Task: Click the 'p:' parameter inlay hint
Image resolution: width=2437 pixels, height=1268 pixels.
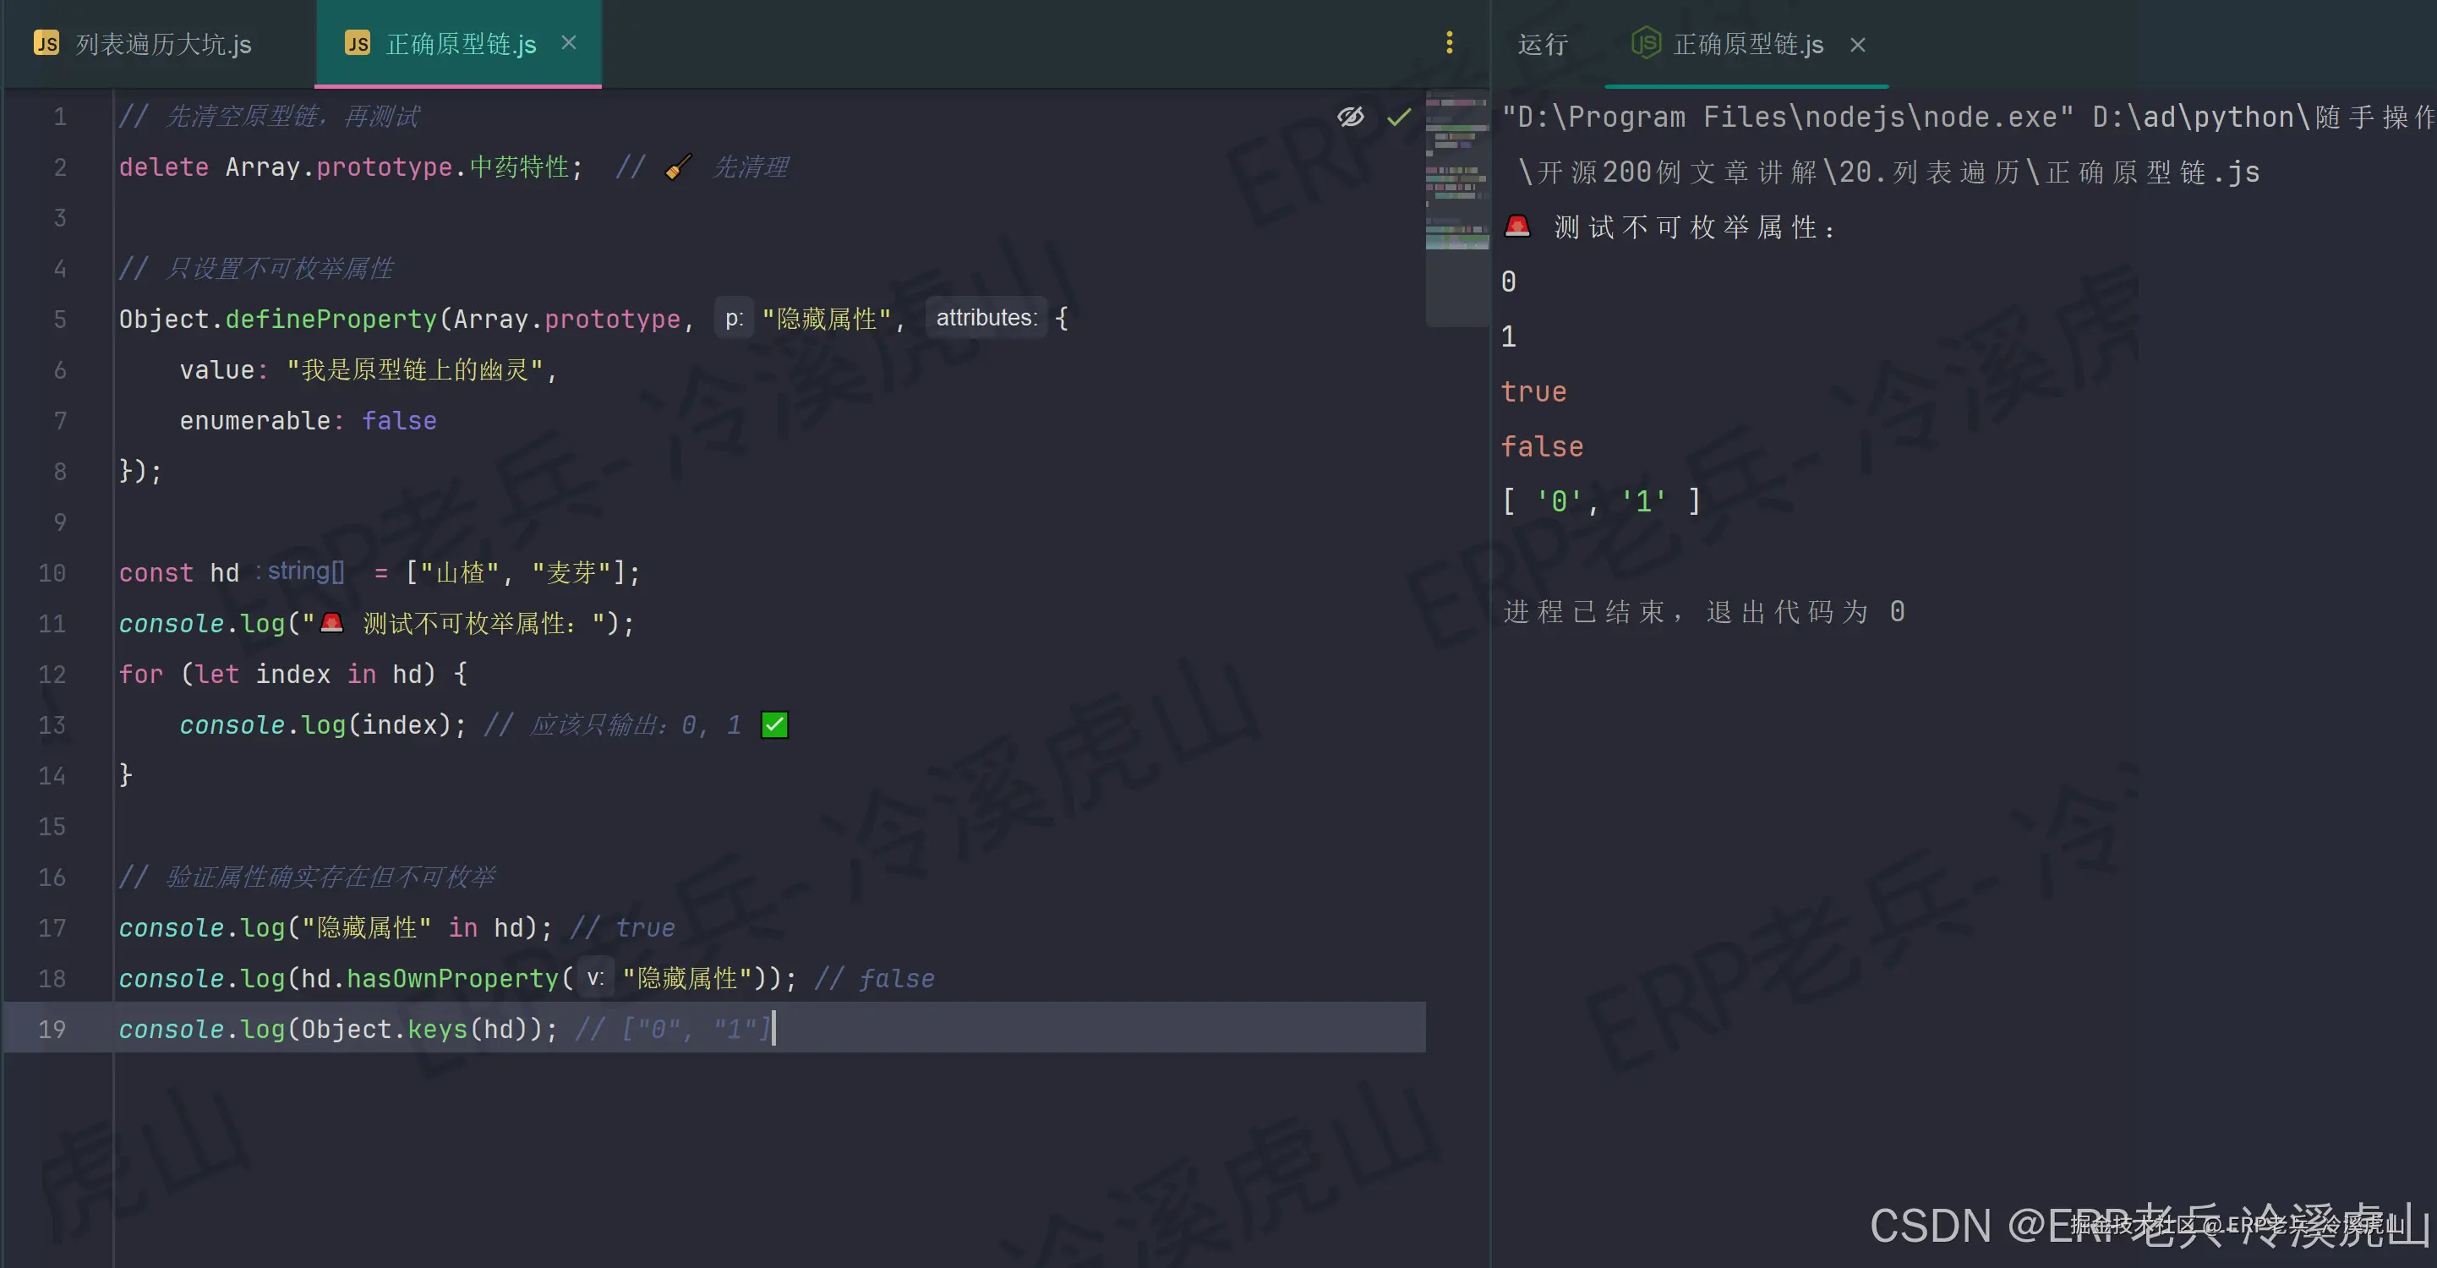Action: point(734,318)
